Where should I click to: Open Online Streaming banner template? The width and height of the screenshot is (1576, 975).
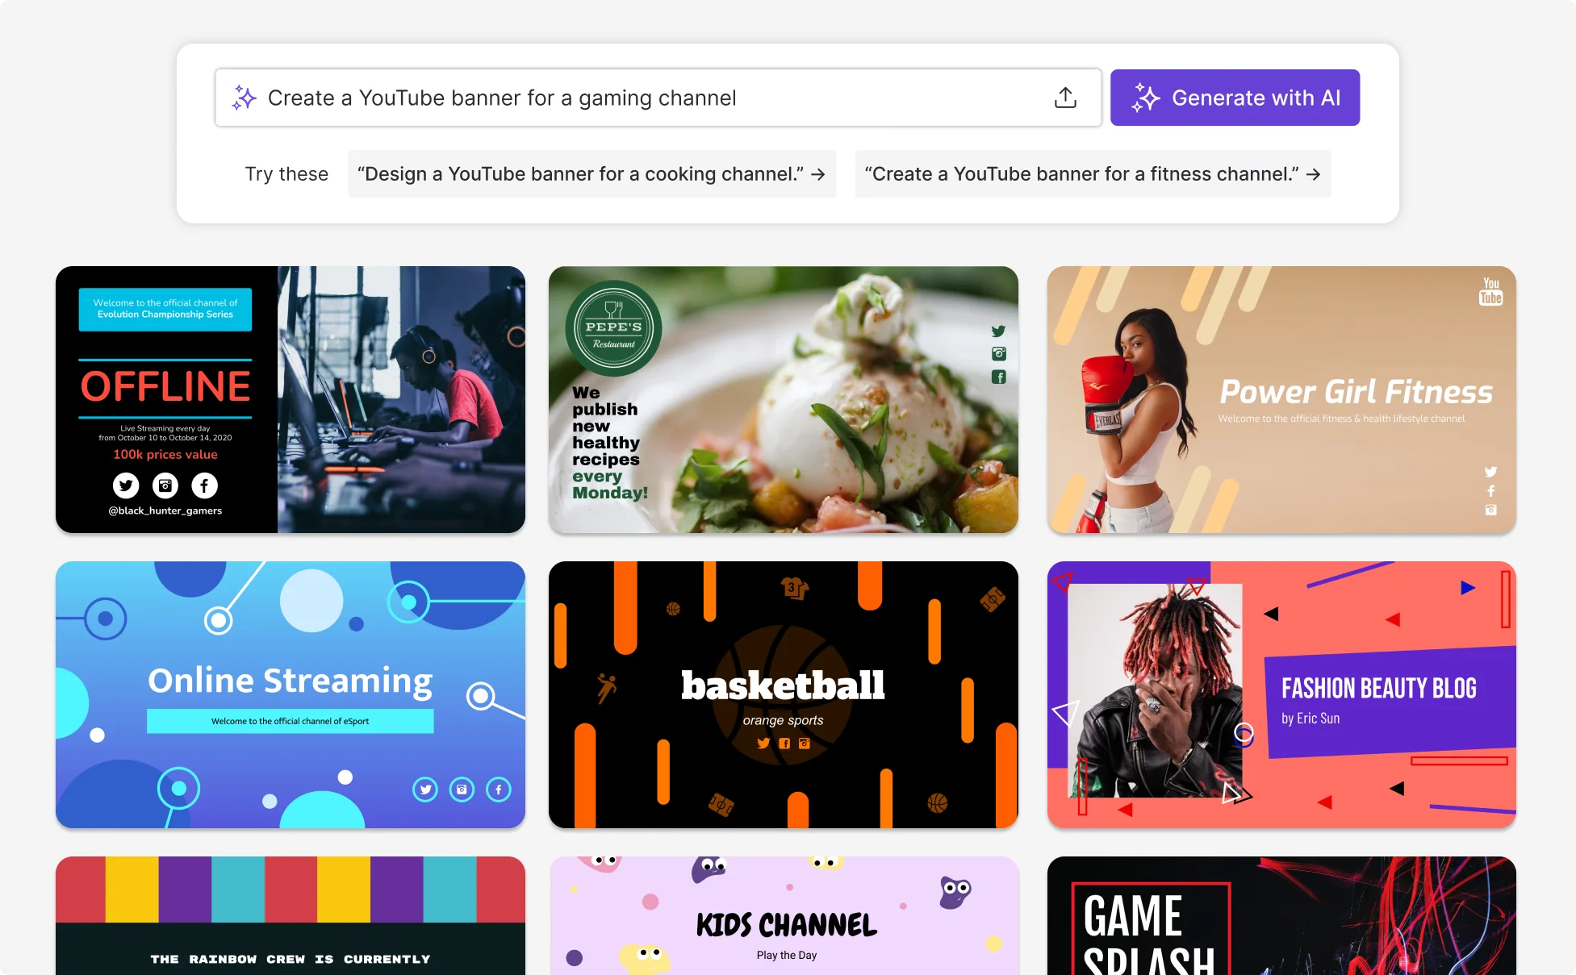pyautogui.click(x=291, y=694)
